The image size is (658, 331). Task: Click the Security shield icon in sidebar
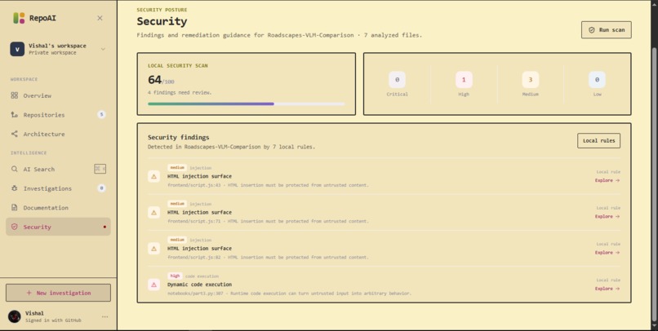pyautogui.click(x=14, y=227)
